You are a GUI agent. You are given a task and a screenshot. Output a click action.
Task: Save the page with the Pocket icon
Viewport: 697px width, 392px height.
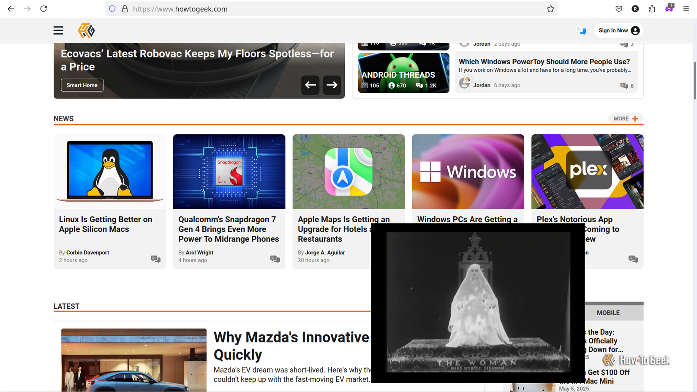click(x=618, y=8)
